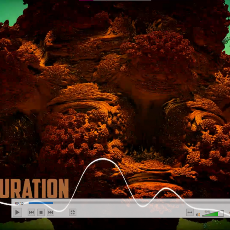Click the peak of the white waveform curve
The image size is (230, 230).
click(x=103, y=160)
